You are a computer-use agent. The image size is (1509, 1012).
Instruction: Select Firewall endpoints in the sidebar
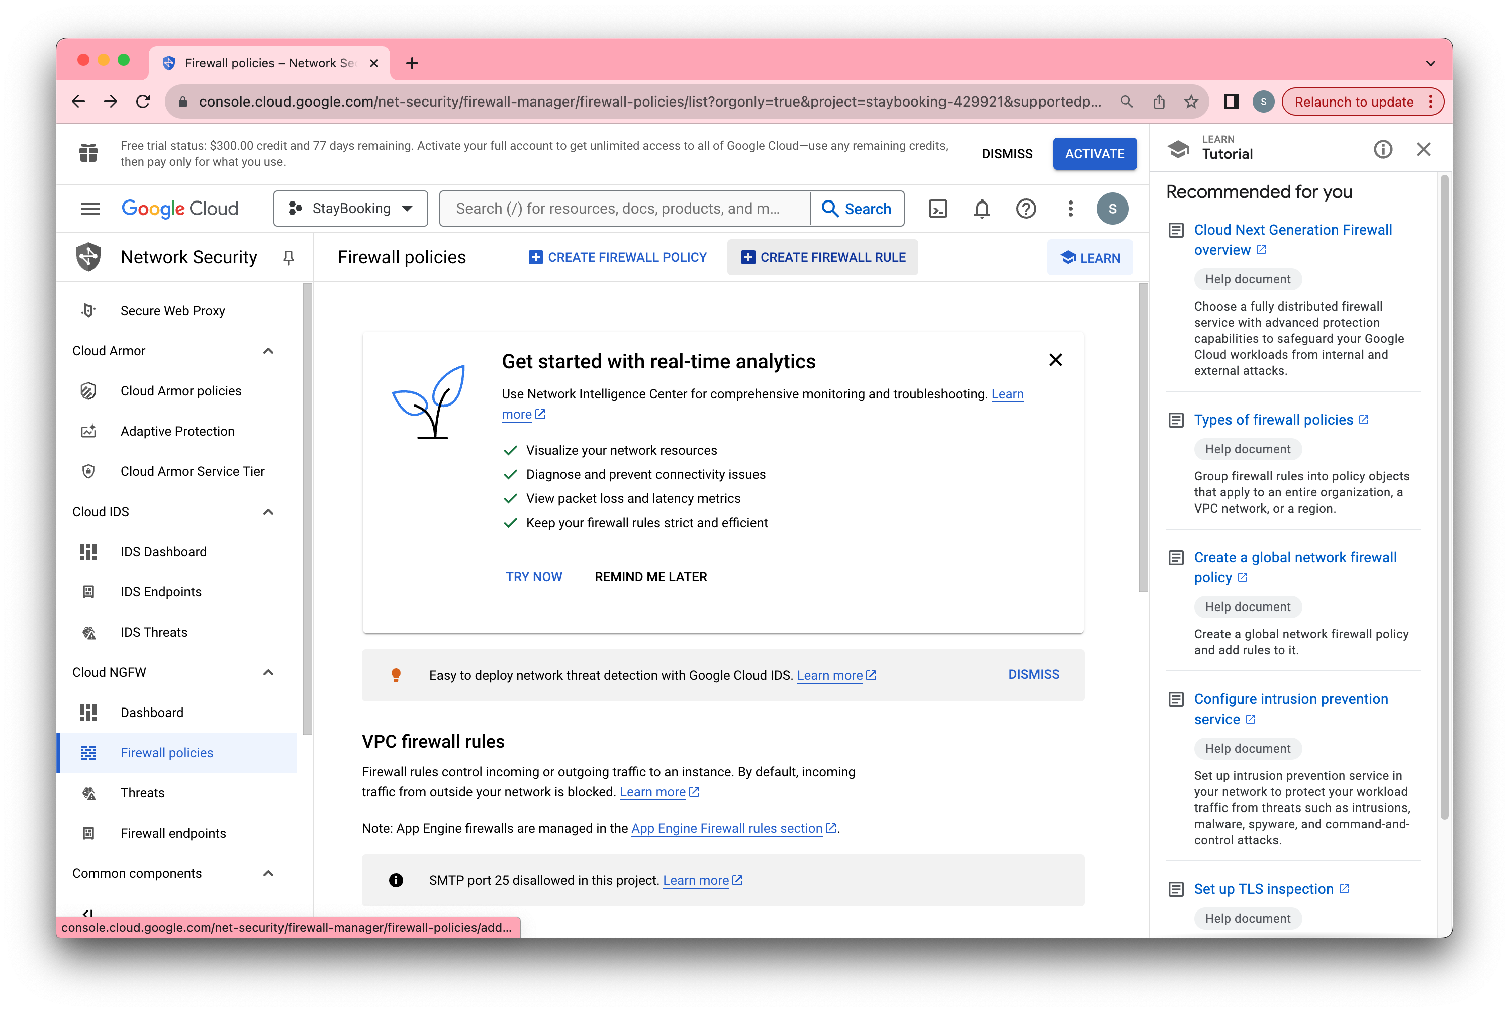(x=173, y=833)
